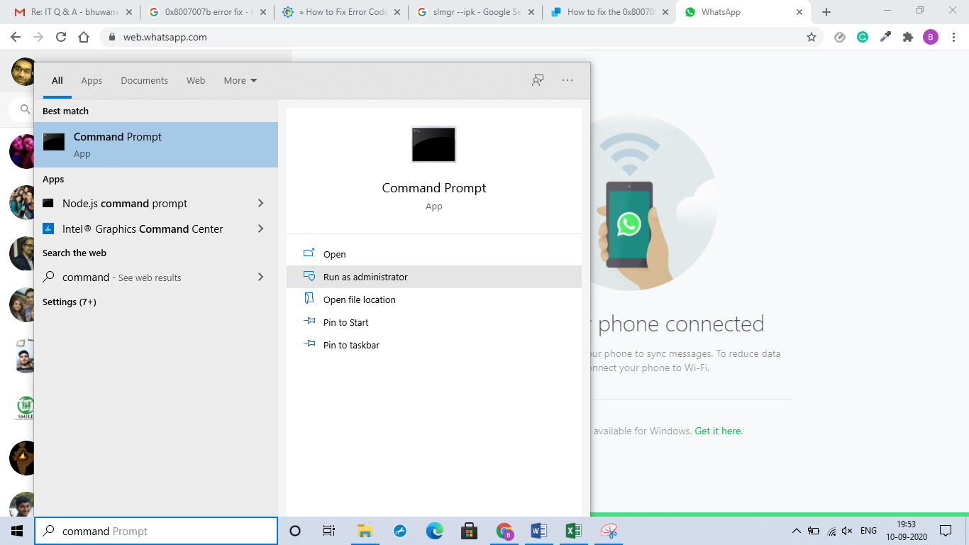Open Action Center from the taskbar

946,530
